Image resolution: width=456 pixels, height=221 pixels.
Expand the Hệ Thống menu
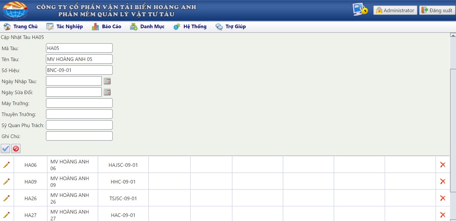pyautogui.click(x=190, y=27)
